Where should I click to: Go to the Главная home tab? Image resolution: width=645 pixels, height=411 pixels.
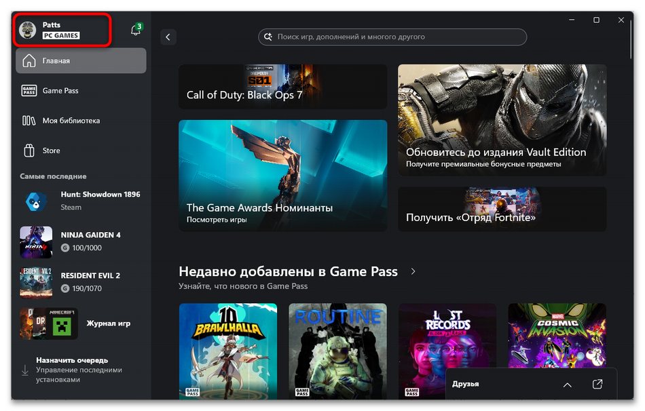[81, 61]
